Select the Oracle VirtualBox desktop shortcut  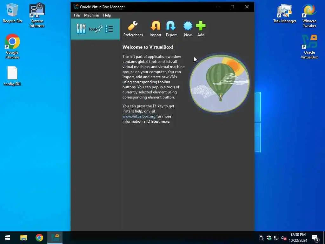[x=309, y=47]
